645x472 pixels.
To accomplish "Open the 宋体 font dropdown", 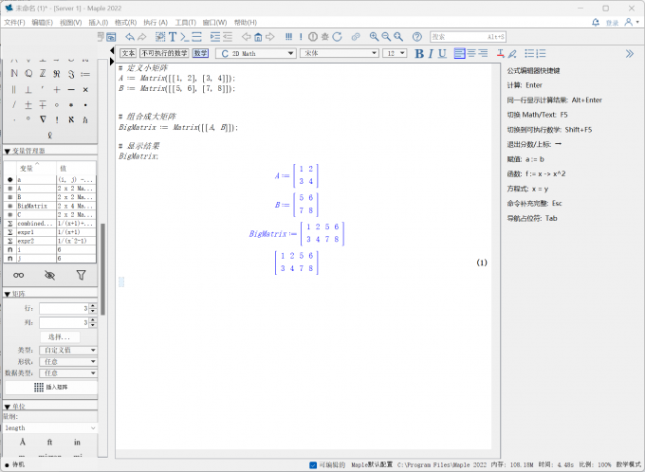I will [x=340, y=53].
